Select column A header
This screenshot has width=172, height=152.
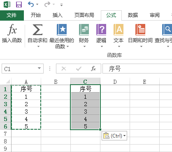pos(26,82)
